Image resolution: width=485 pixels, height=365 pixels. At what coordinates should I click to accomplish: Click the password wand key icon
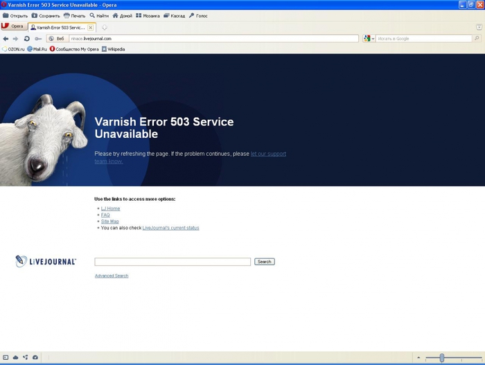click(x=38, y=39)
